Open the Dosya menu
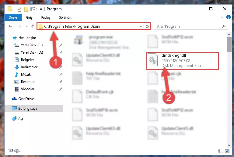Image resolution: width=234 pixels, height=157 pixels. 13,17
